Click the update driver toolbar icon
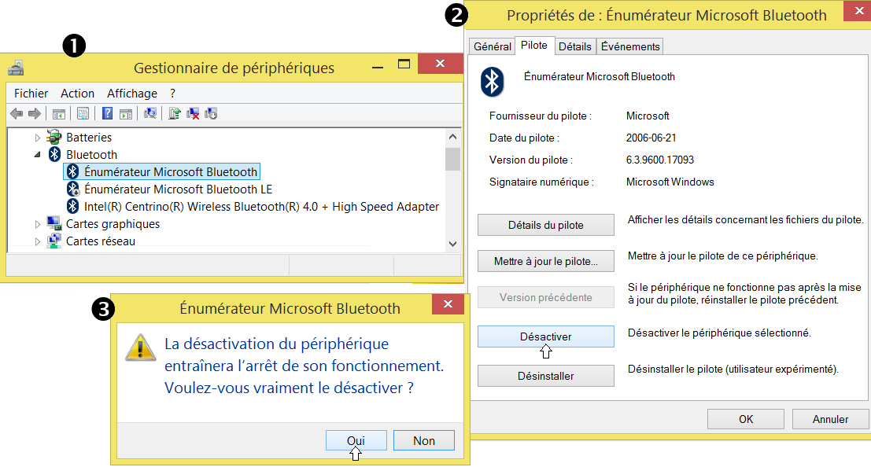 (175, 114)
